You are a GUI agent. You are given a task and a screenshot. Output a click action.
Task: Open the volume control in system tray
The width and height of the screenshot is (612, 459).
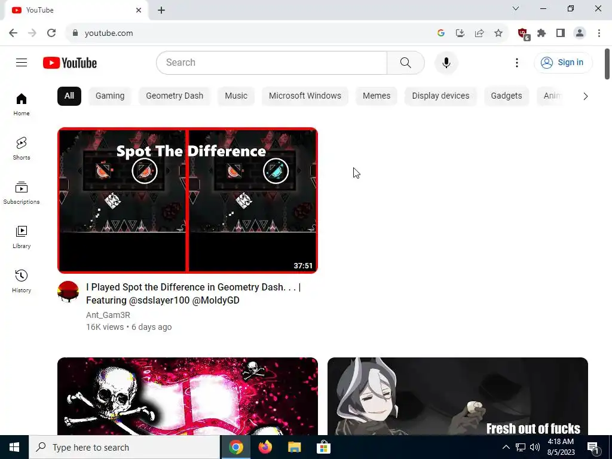pyautogui.click(x=535, y=447)
